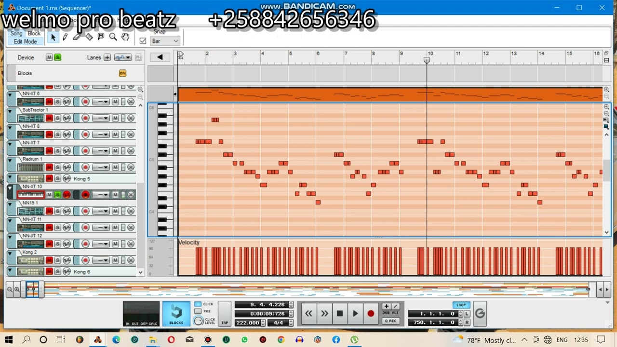This screenshot has height=347, width=617.
Task: Click the Edit Mode button
Action: [25, 41]
